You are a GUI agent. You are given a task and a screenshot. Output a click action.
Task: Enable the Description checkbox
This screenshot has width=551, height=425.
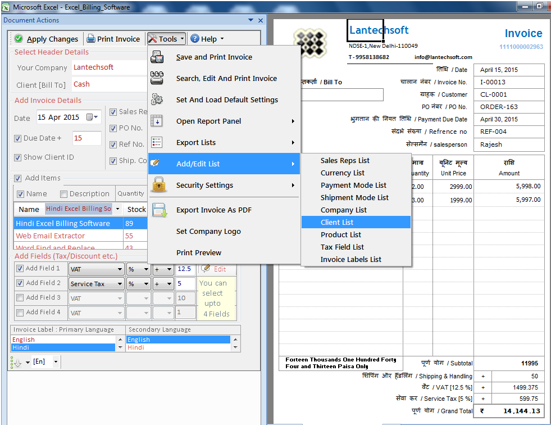point(63,194)
